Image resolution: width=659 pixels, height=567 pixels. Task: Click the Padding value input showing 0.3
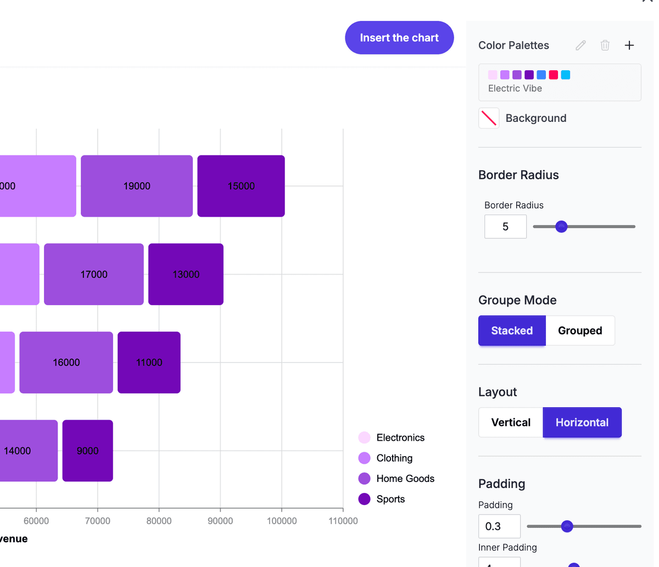[x=499, y=526]
